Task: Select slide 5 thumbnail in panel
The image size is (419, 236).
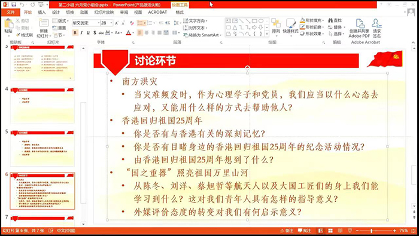Action: pyautogui.click(x=42, y=148)
